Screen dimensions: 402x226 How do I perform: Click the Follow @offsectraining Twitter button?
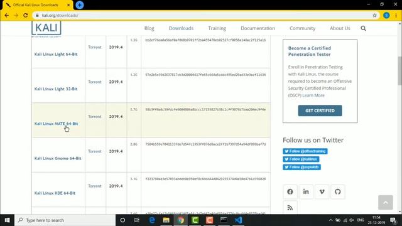(305, 151)
